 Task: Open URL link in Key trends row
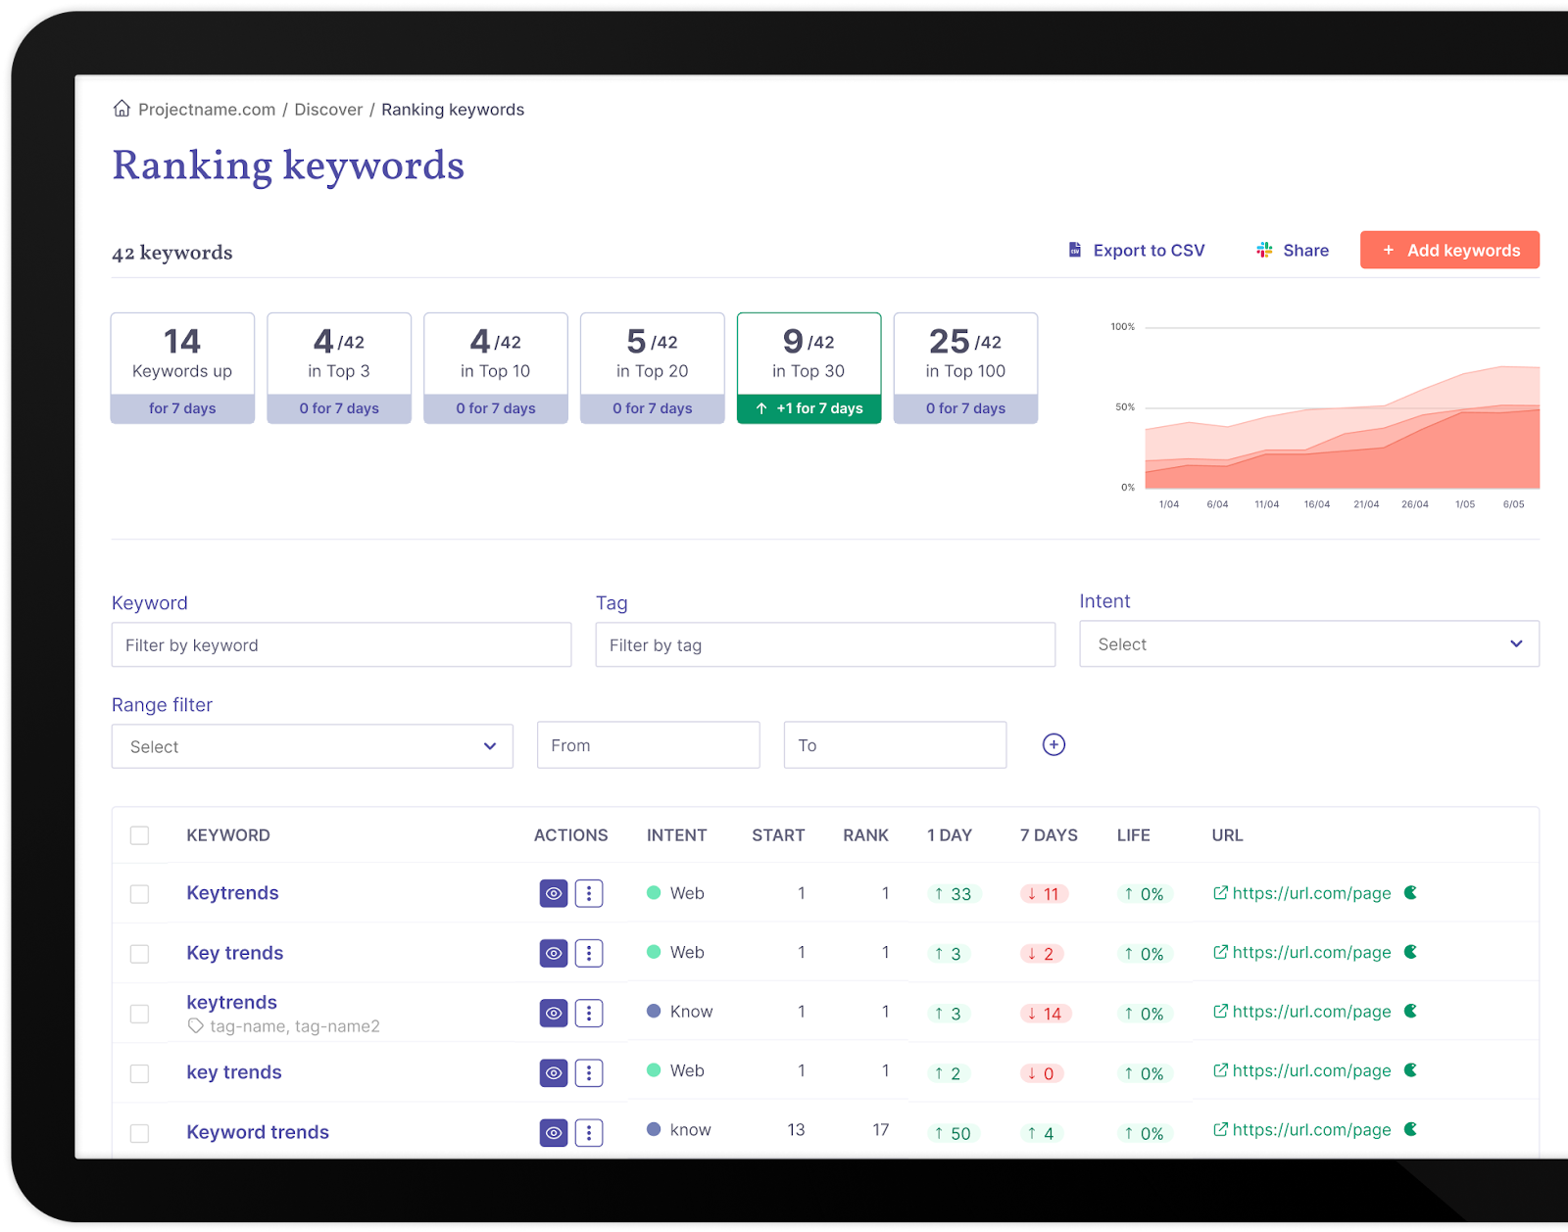1302,952
